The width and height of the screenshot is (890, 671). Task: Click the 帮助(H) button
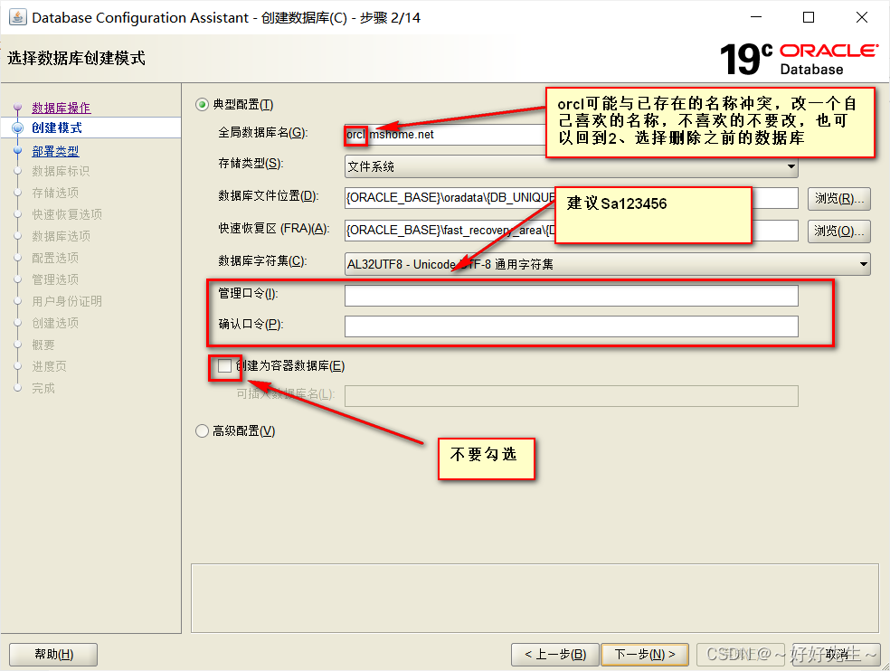[52, 654]
